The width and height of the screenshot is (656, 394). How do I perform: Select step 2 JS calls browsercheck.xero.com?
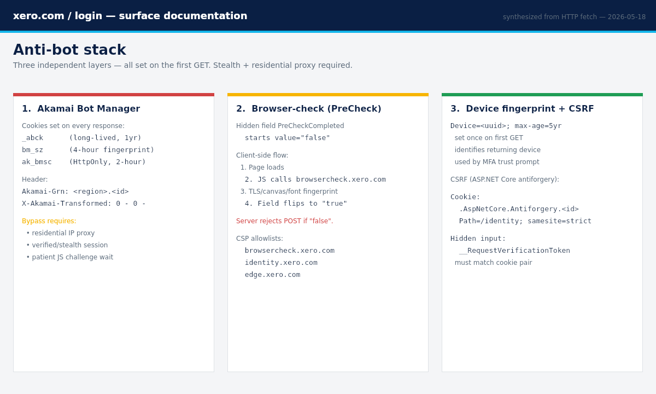tap(315, 179)
